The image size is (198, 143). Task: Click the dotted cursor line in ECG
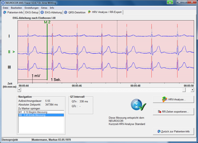coord(117,52)
